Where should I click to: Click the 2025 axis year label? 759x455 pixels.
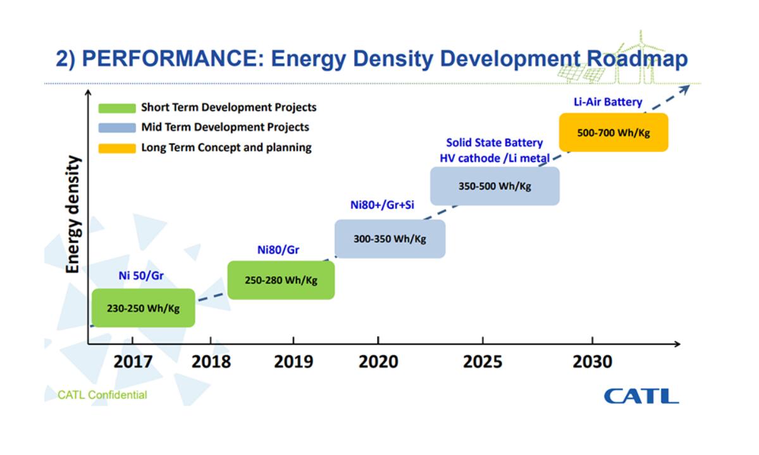[483, 362]
